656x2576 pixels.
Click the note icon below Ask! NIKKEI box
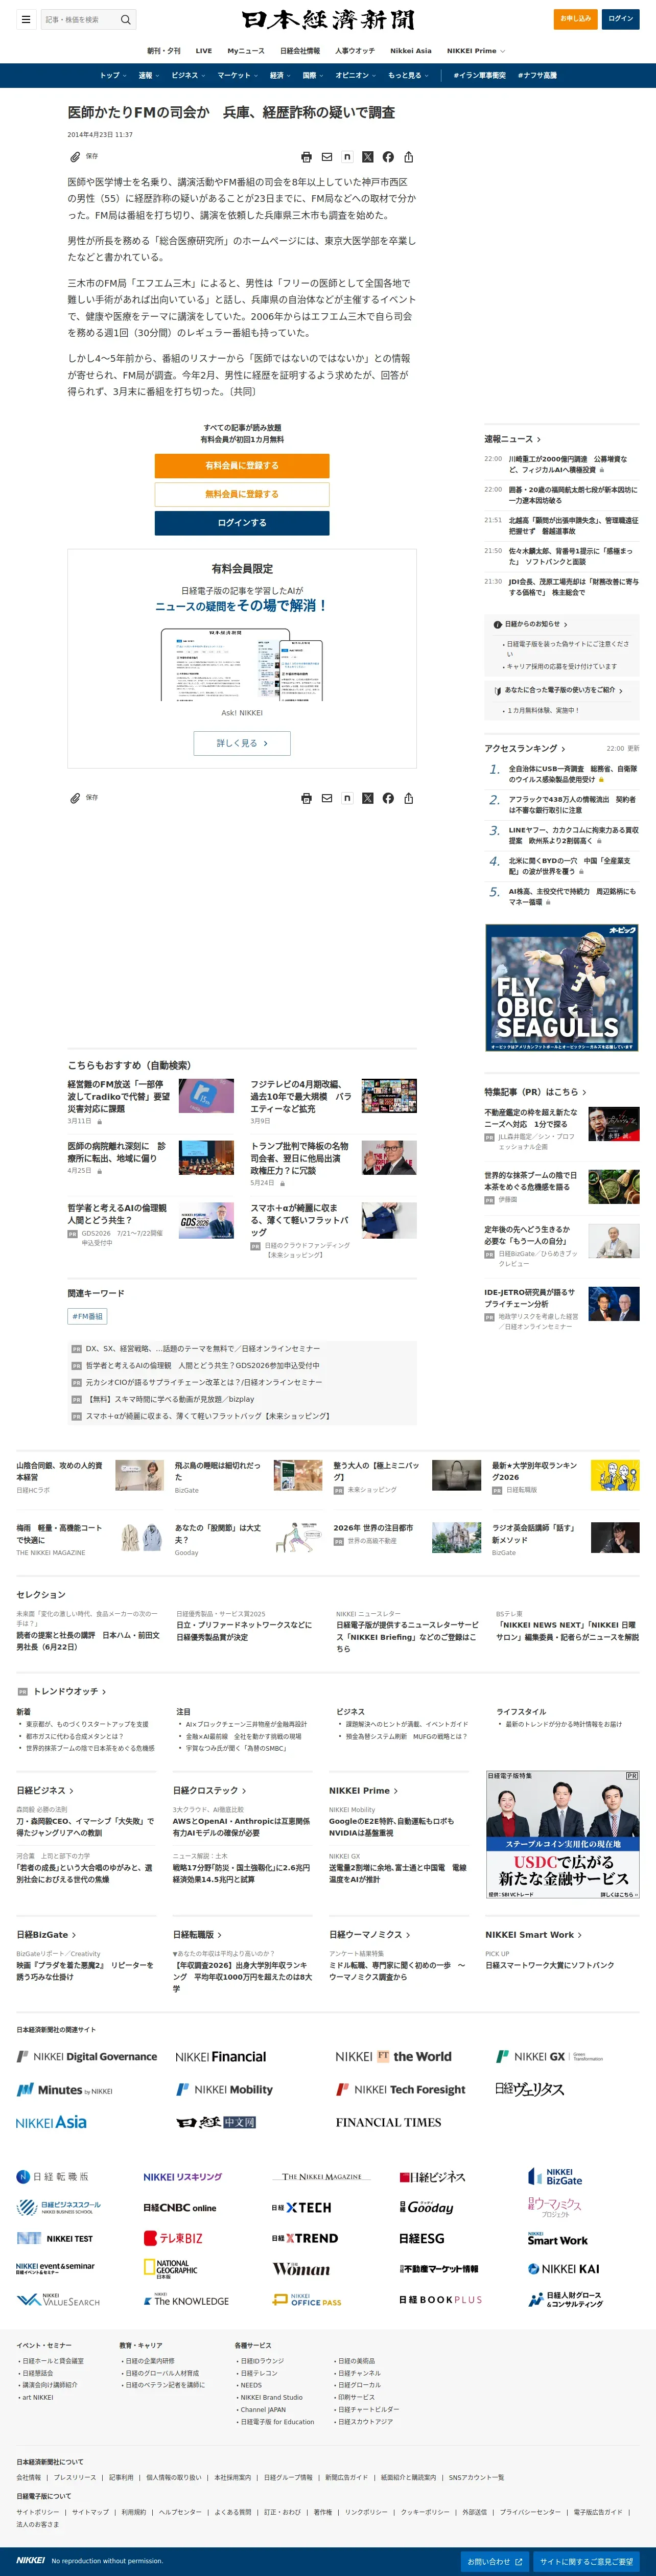(347, 798)
